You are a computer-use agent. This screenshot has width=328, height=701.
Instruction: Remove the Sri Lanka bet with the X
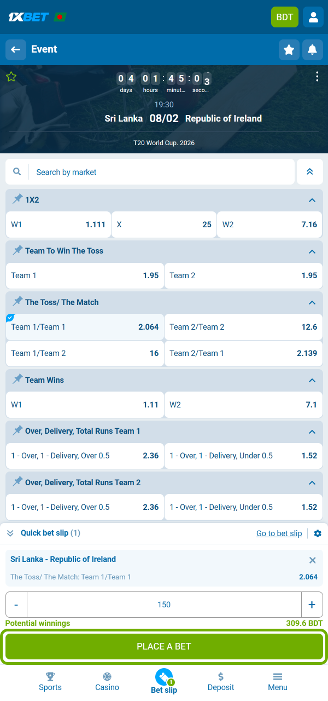pyautogui.click(x=312, y=560)
